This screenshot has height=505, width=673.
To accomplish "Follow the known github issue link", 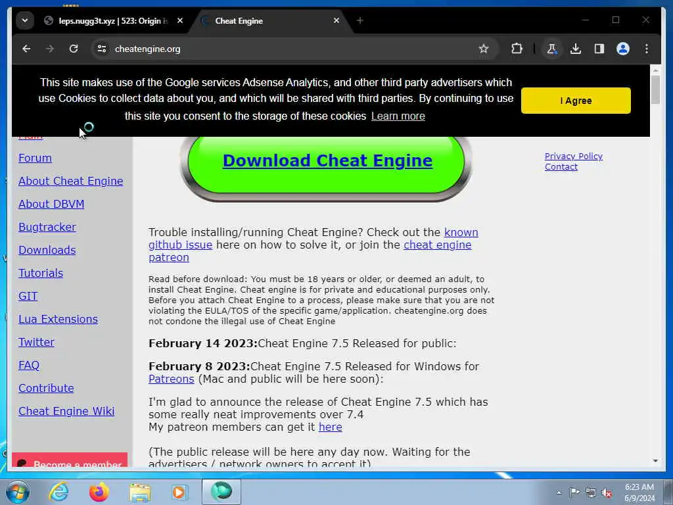I will 180,245.
